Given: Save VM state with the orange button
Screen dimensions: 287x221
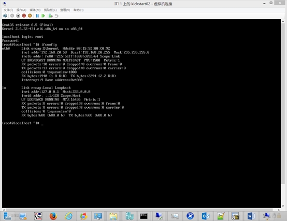Looking at the screenshot, I should point(30,16).
